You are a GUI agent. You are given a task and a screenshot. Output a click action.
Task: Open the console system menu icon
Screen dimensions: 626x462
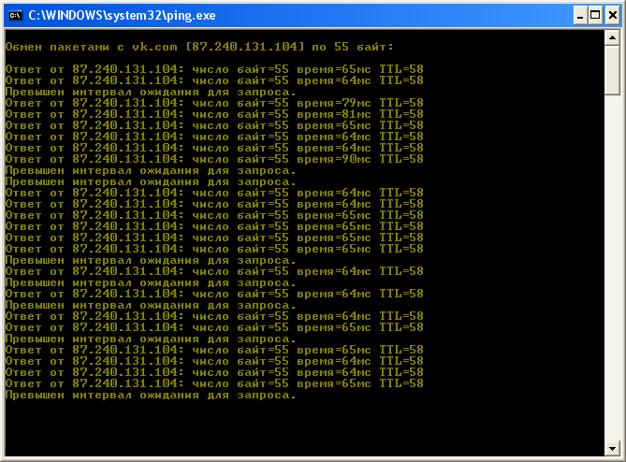(16, 16)
